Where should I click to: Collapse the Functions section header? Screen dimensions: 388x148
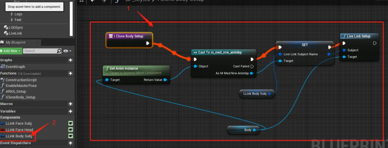tap(8, 73)
